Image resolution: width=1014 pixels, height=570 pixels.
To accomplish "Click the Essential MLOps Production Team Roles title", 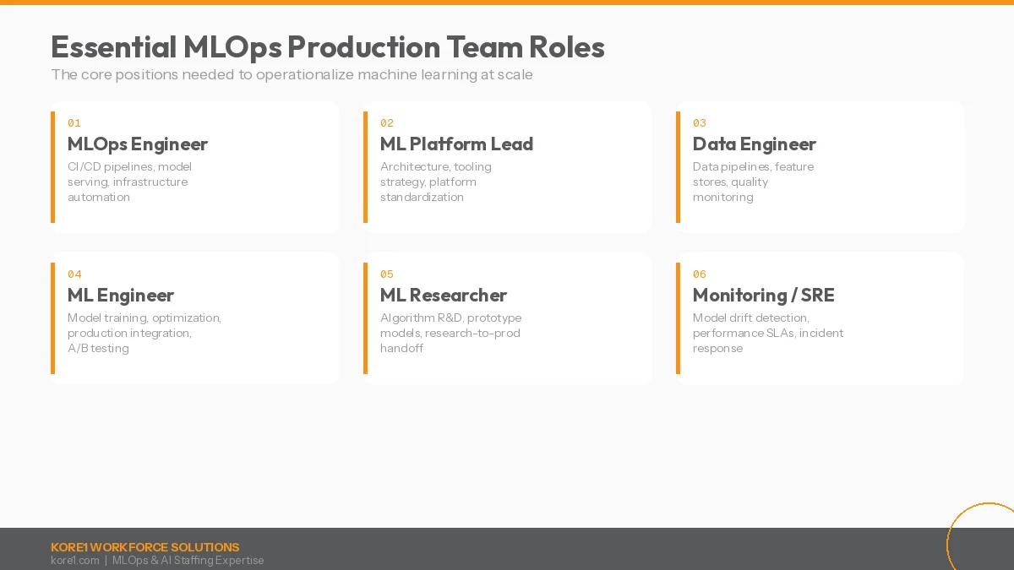I will coord(328,47).
